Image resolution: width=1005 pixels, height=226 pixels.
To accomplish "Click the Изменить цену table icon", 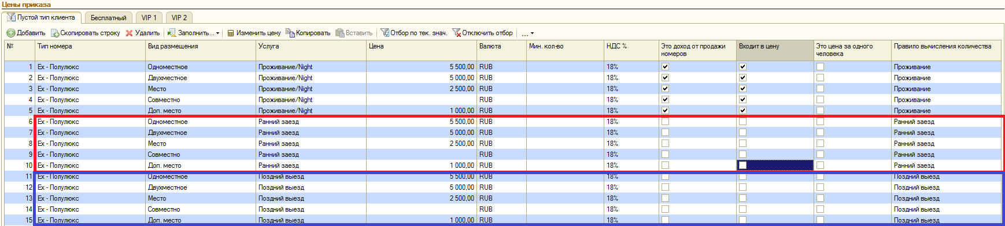I will (x=231, y=33).
